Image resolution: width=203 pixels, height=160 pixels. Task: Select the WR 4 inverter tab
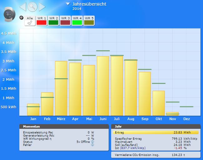coord(77,21)
